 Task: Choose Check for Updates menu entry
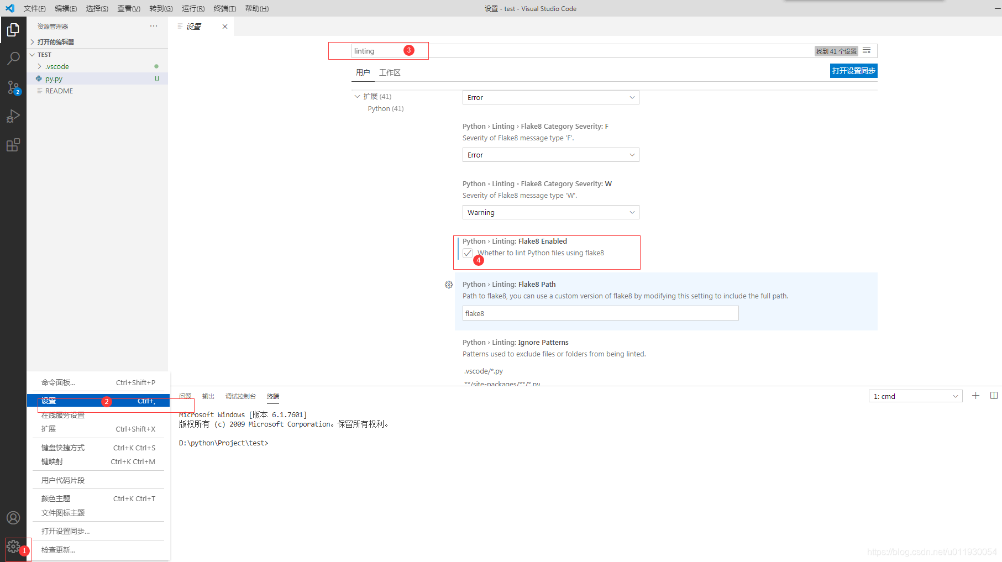point(98,550)
